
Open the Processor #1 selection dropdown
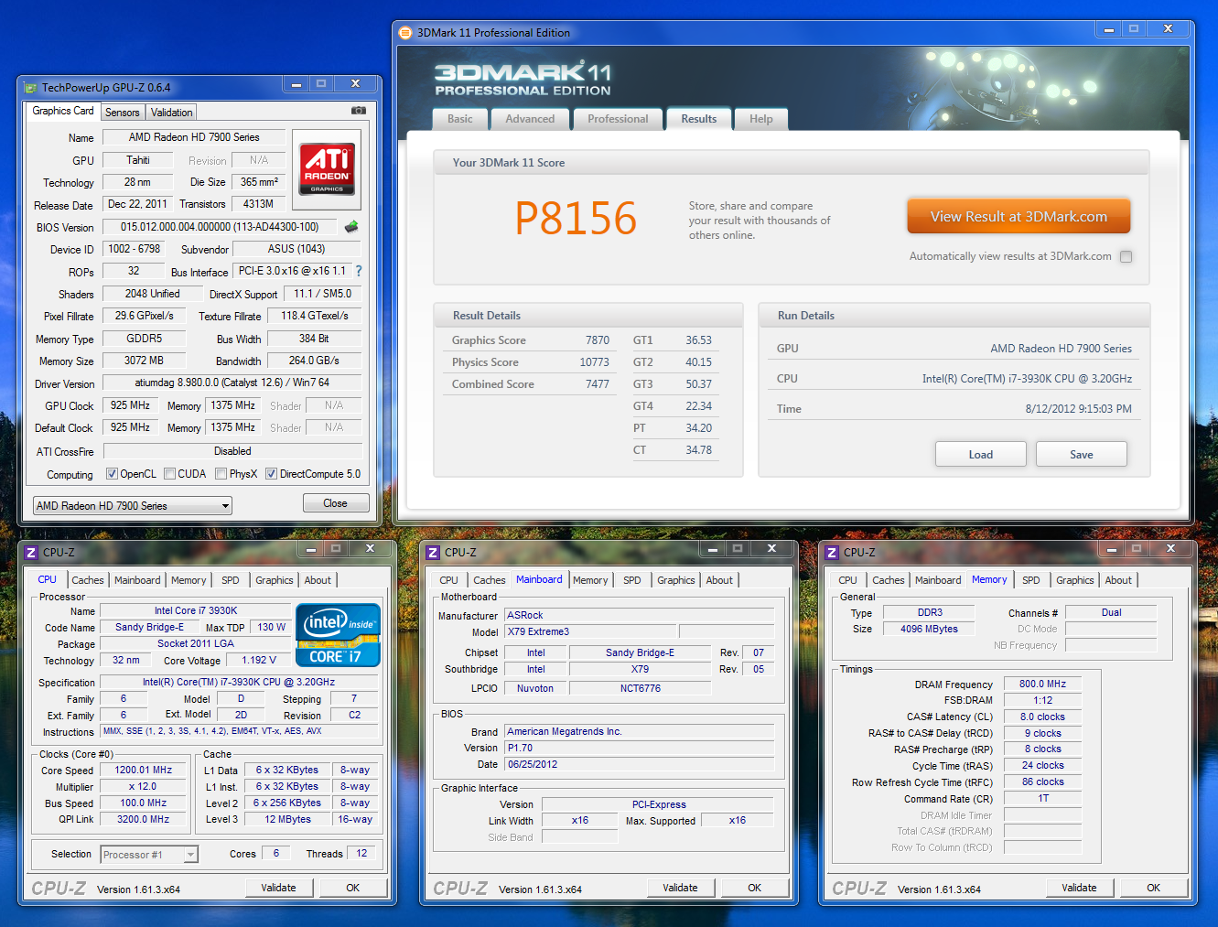pyautogui.click(x=148, y=855)
